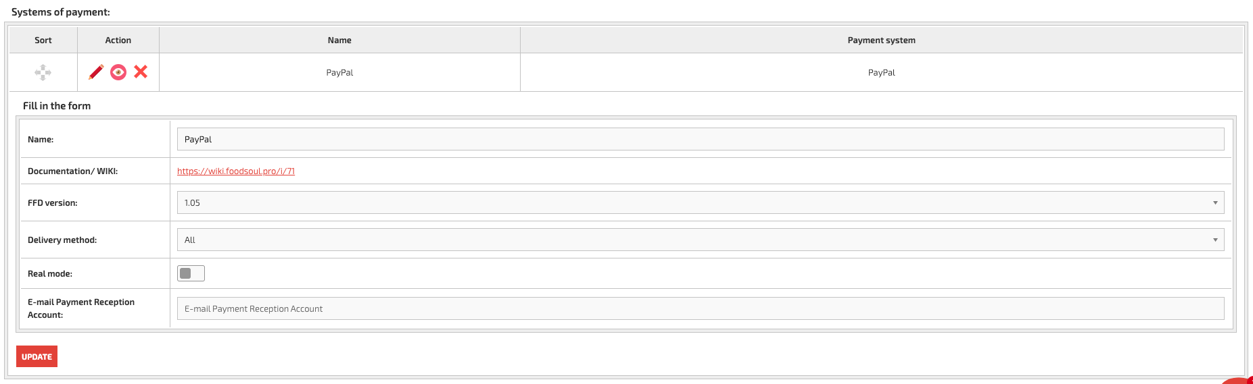Click the UPDATE button
Screen dimensions: 1253x384
[x=37, y=356]
